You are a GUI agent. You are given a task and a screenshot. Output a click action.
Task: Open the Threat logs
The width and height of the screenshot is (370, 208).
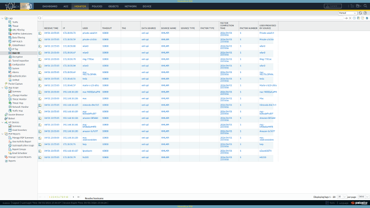tap(15, 26)
